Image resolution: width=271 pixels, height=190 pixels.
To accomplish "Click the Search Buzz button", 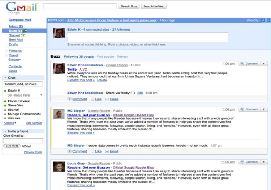I will tap(129, 6).
